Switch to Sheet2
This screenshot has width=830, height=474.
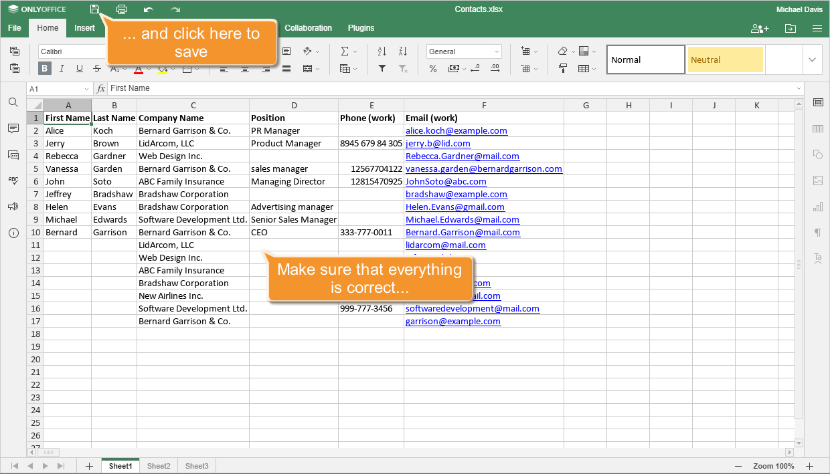tap(158, 465)
